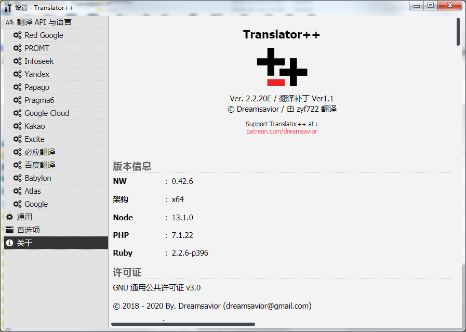Click the Node version value 13.1.0
The height and width of the screenshot is (332, 466).
click(x=182, y=218)
